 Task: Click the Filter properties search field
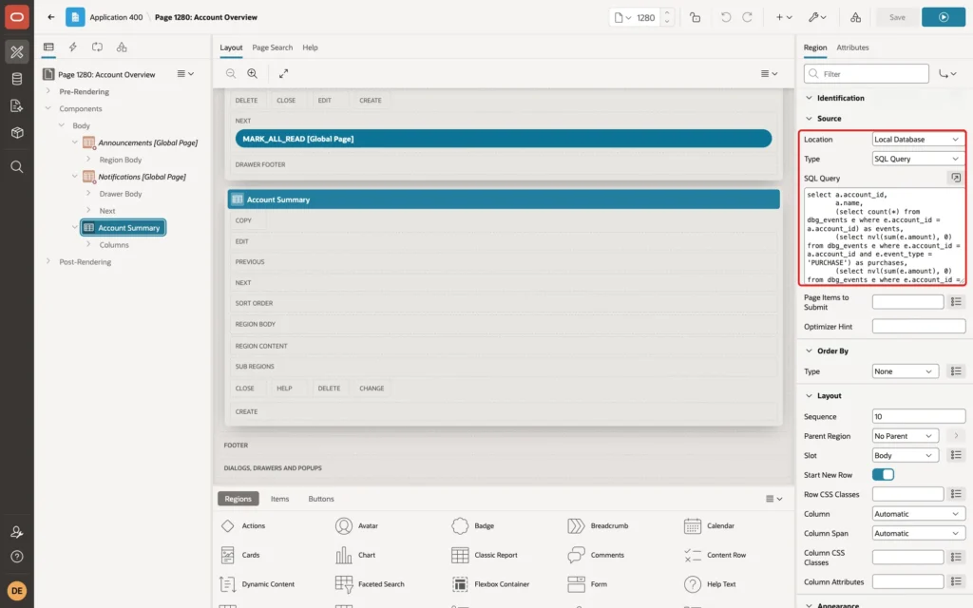(x=867, y=74)
